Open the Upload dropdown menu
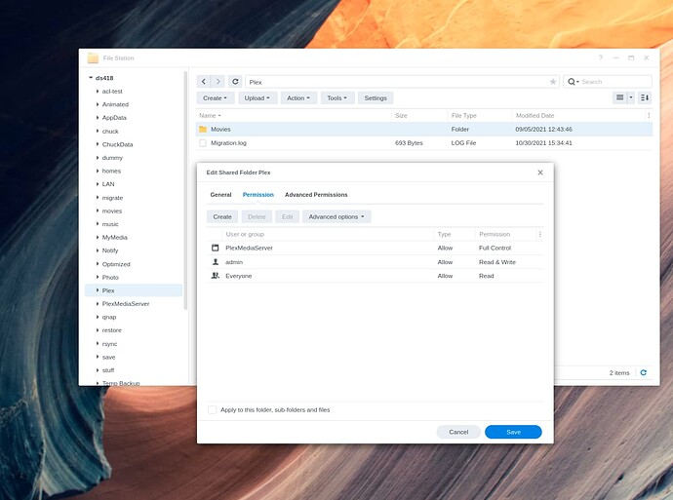The width and height of the screenshot is (673, 500). (x=257, y=98)
